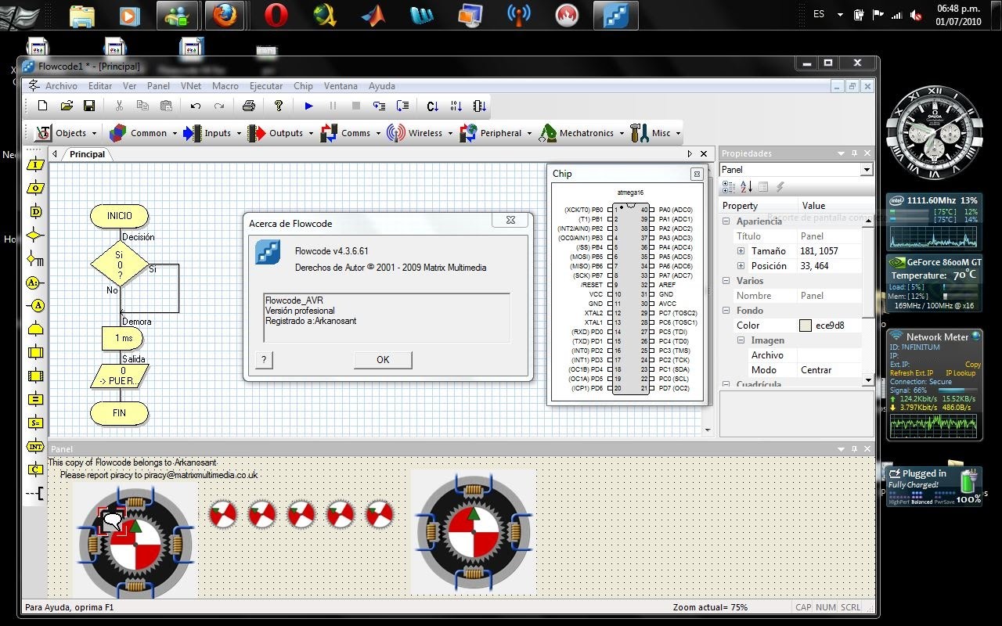Compile to C using the C arrow icon
The width and height of the screenshot is (1002, 626).
point(433,106)
